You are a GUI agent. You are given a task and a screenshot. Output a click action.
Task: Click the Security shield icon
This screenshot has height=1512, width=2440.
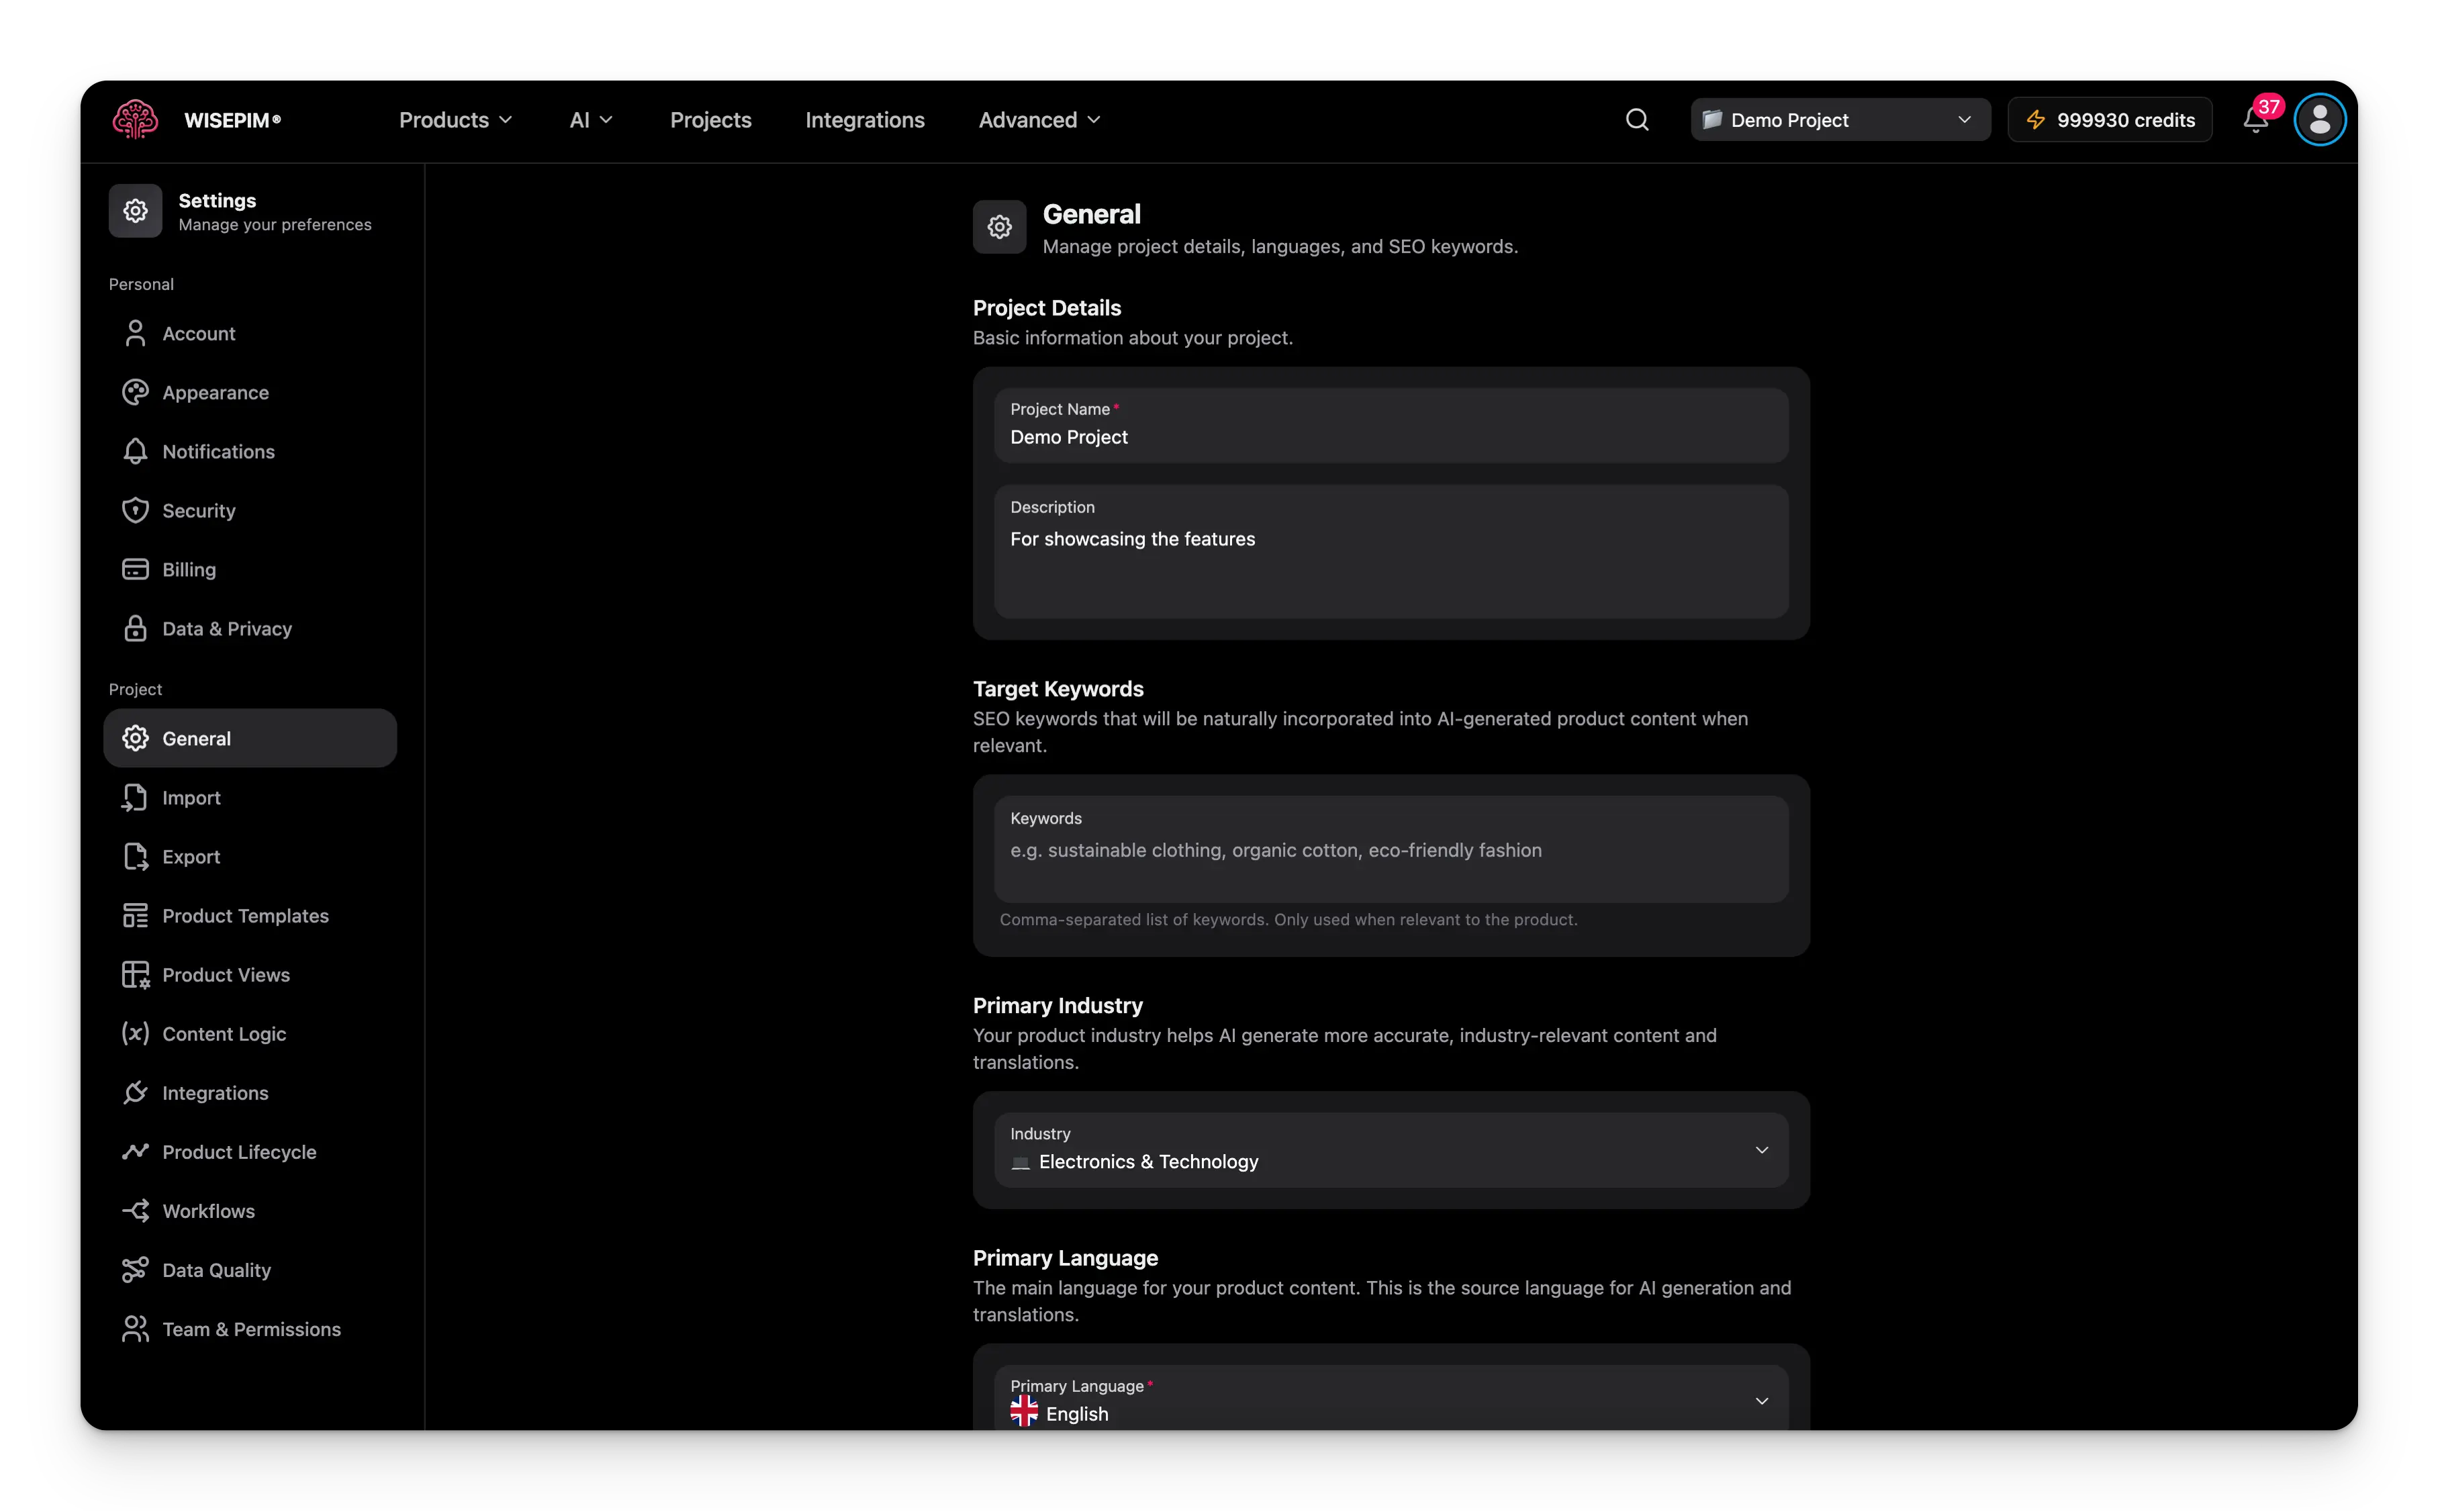coord(136,510)
